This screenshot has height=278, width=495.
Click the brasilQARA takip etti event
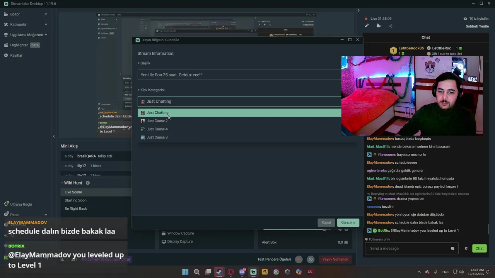click(96, 156)
